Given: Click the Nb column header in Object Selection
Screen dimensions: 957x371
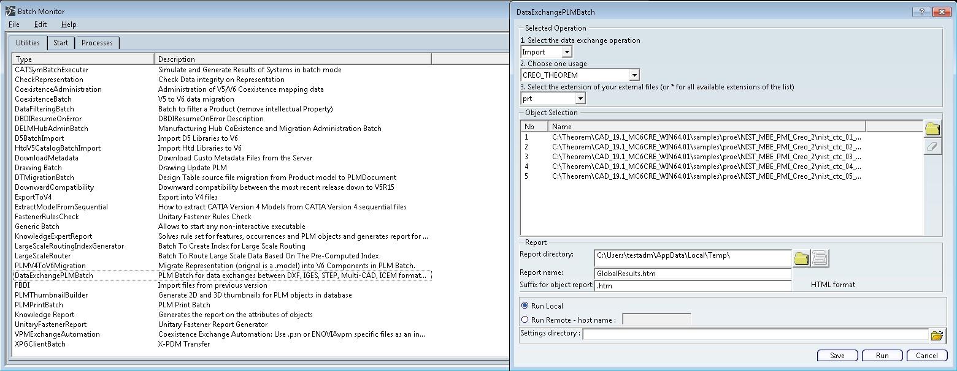Looking at the screenshot, I should [534, 127].
